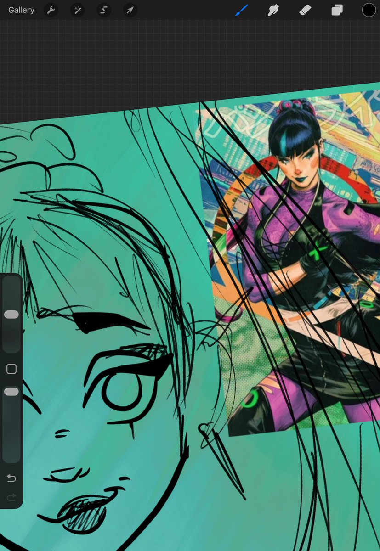Open the active color picker

pos(369,10)
